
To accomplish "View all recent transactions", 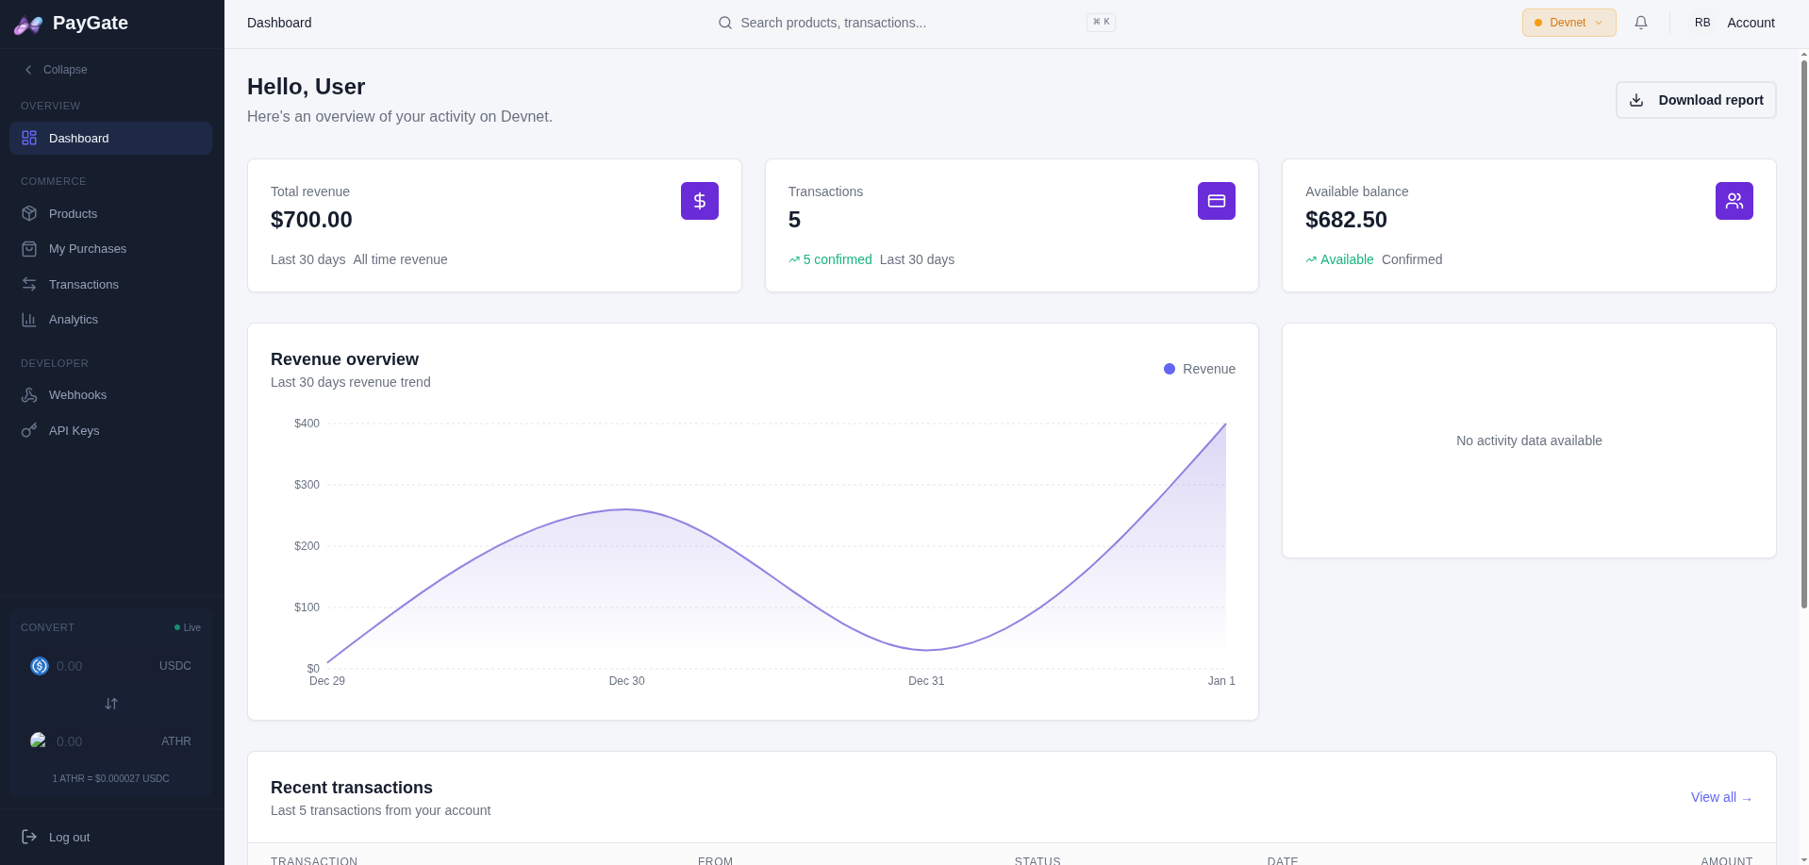I will [x=1719, y=797].
